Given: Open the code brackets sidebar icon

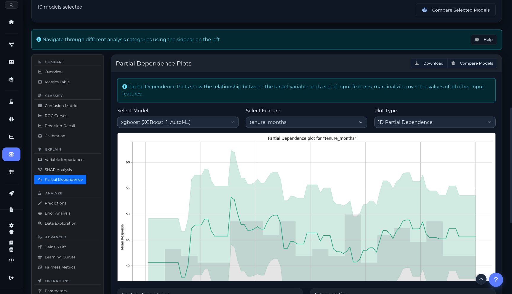Looking at the screenshot, I should (x=11, y=260).
